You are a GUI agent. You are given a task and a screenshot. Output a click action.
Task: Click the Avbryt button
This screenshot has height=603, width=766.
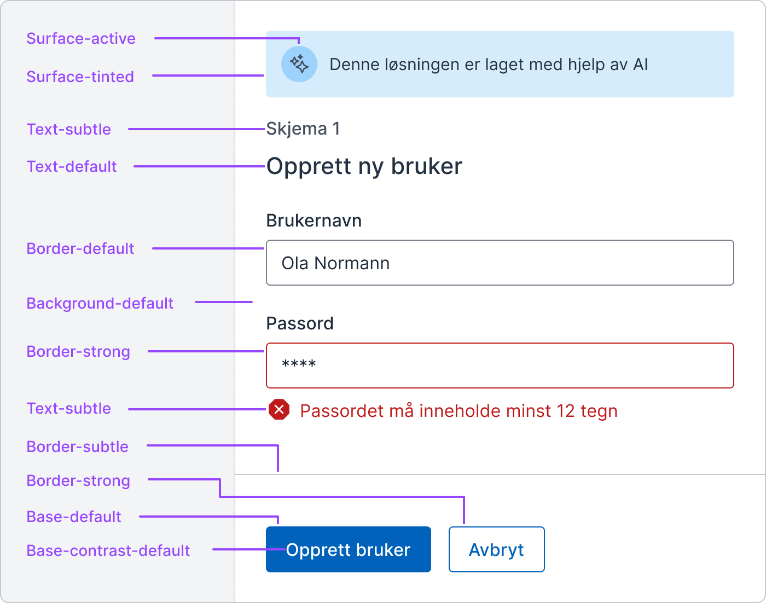[x=497, y=549]
